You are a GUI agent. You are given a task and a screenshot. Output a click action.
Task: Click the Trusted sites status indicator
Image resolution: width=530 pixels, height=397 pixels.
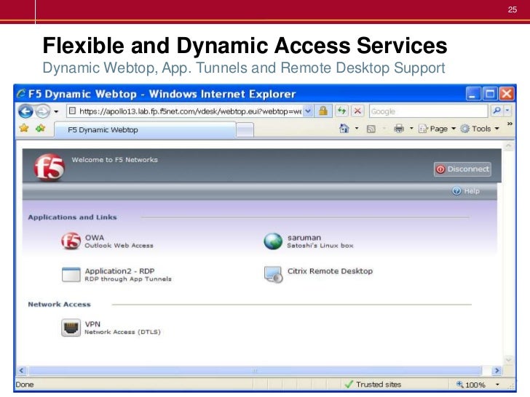click(x=373, y=384)
